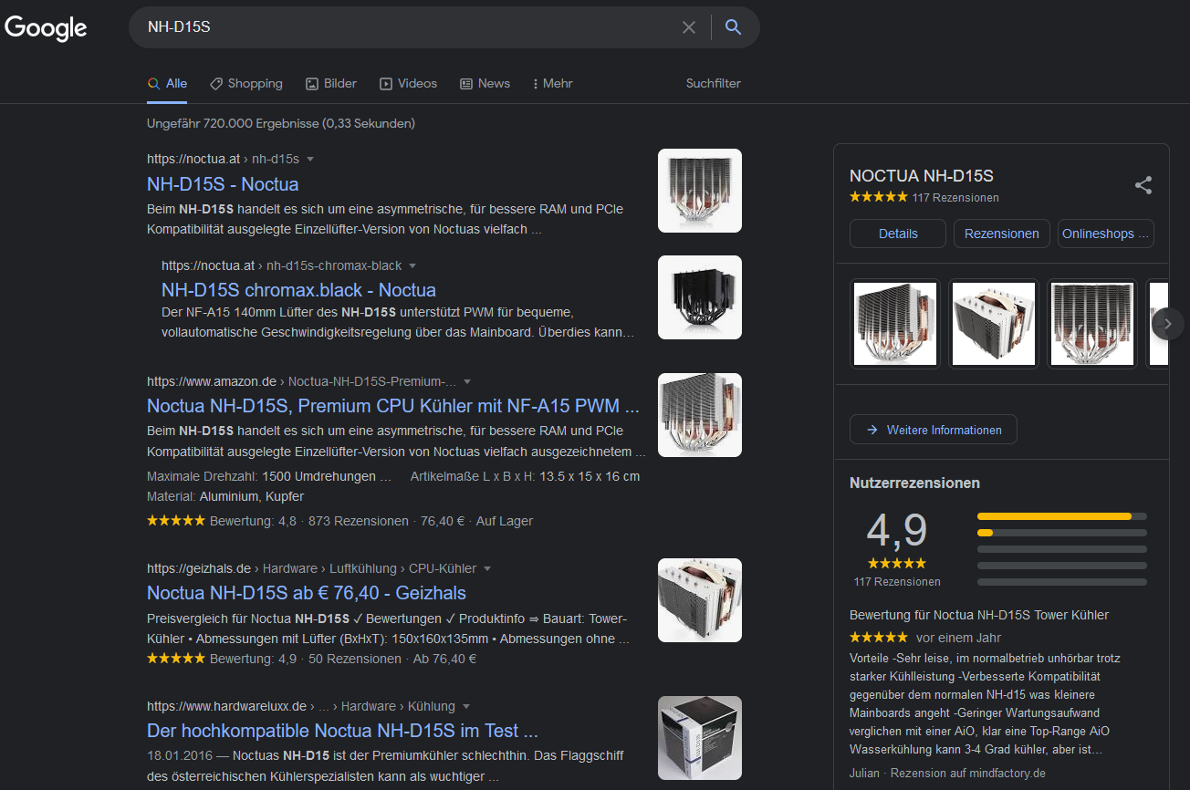The width and height of the screenshot is (1190, 790).
Task: Open the second product image in the knowledge panel
Action: (994, 324)
